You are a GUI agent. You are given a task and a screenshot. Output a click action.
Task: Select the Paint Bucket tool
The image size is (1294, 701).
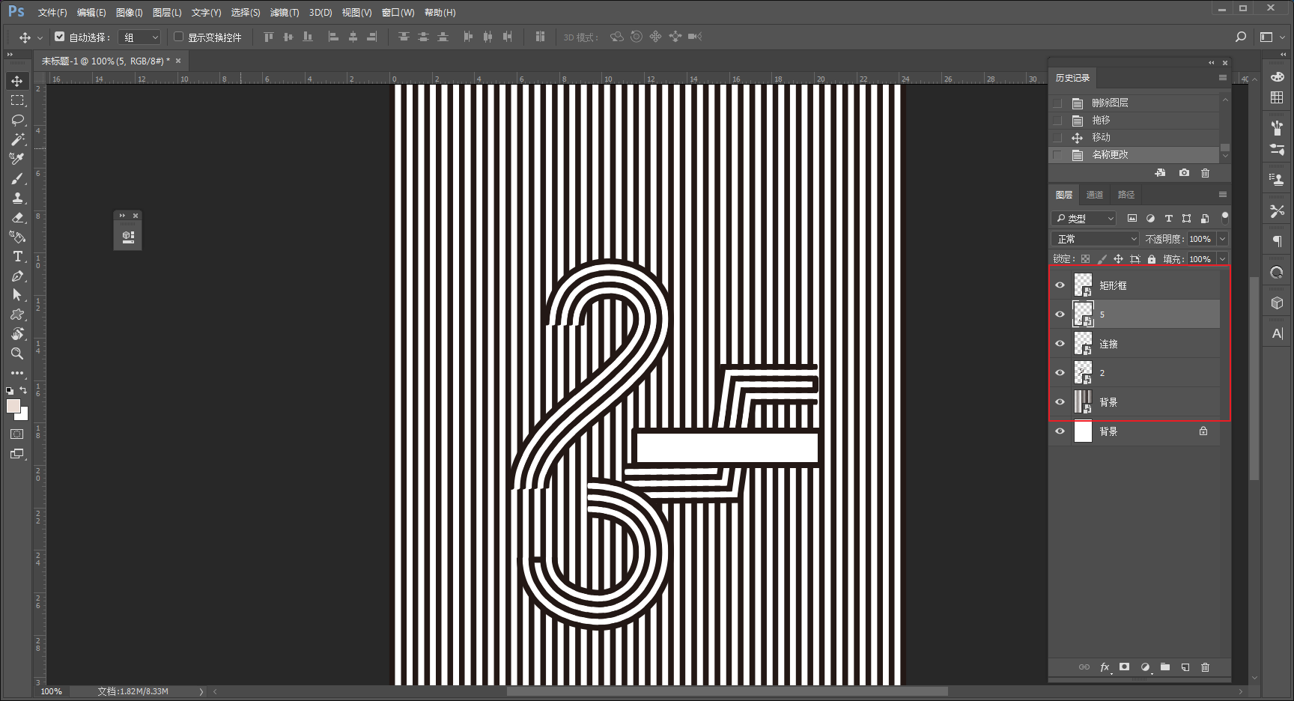tap(17, 237)
